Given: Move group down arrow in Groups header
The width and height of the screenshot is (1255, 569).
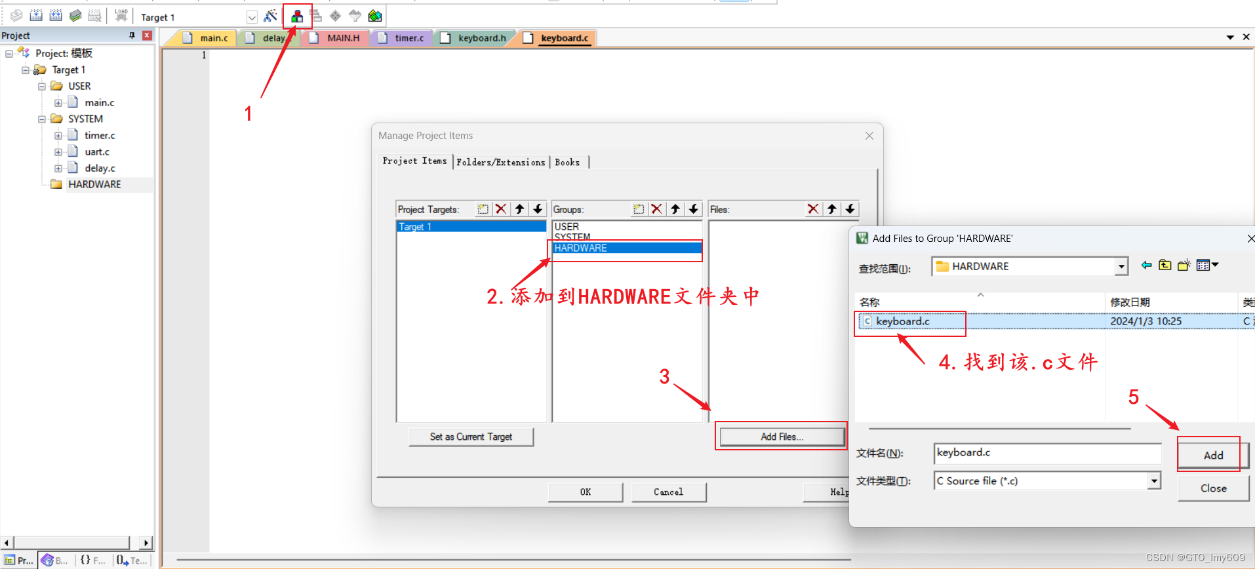Looking at the screenshot, I should [x=693, y=209].
